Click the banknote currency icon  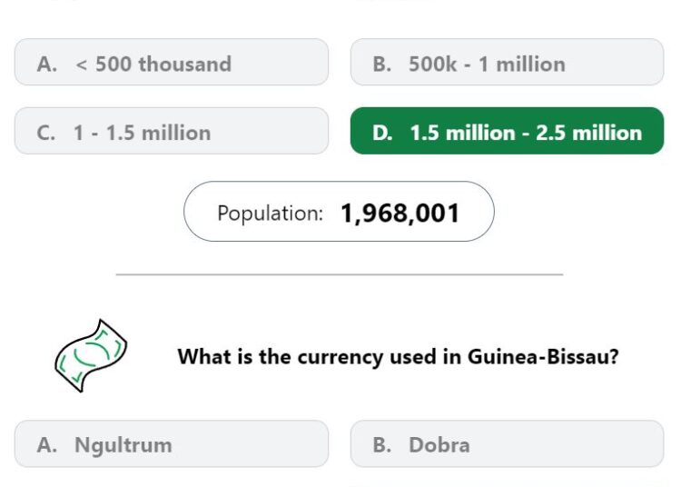click(x=91, y=356)
